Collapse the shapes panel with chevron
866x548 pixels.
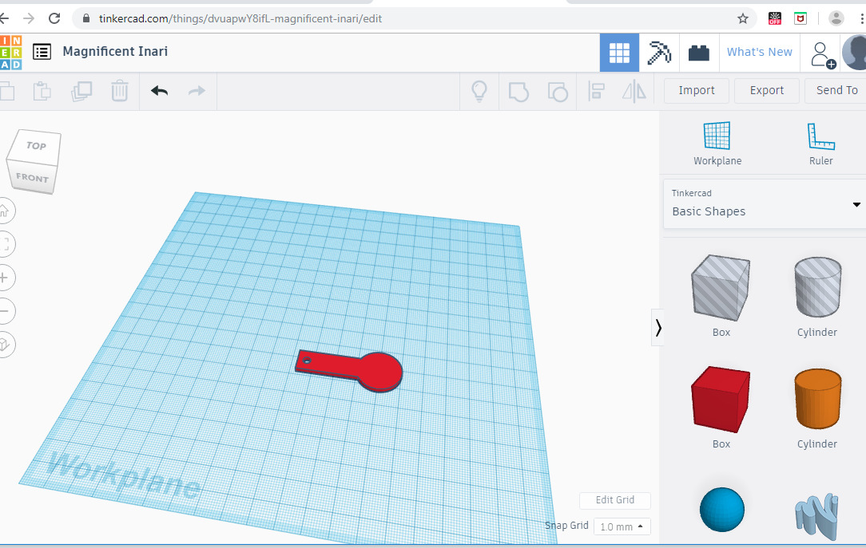658,328
